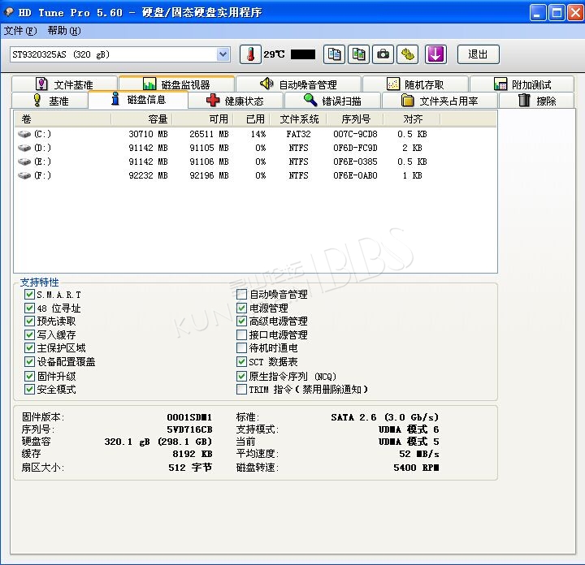This screenshot has height=565, width=585.
Task: Toggle the 接口电源管理 checkbox
Action: click(242, 334)
